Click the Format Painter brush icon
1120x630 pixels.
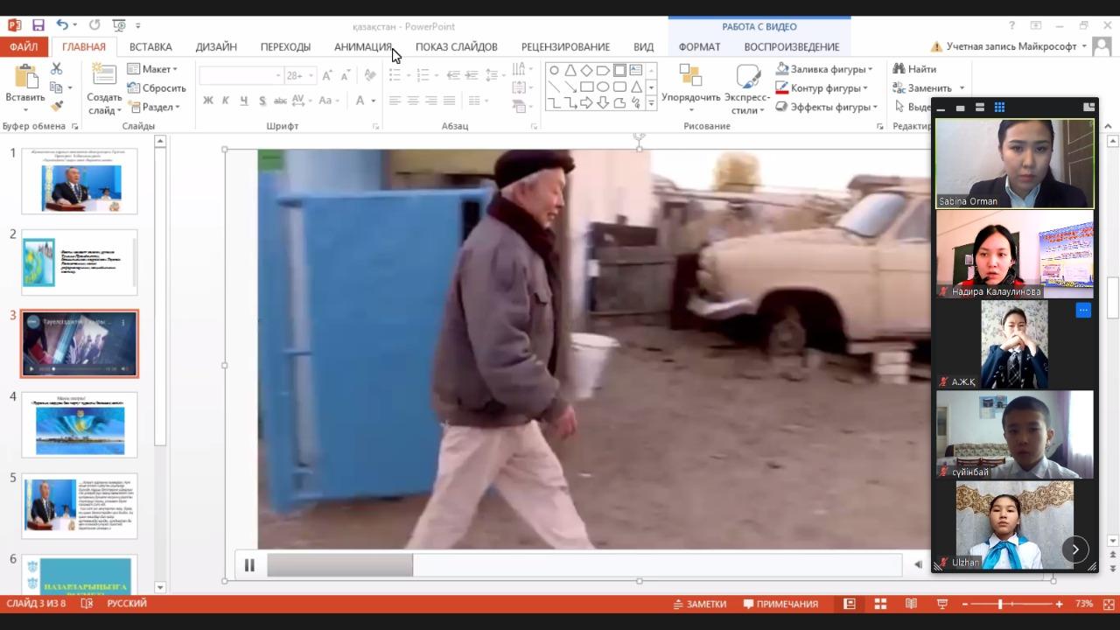point(57,106)
